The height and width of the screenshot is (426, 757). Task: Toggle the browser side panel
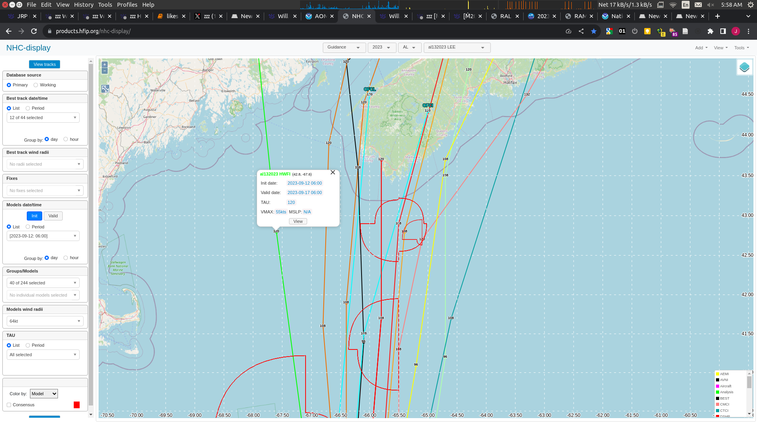723,31
